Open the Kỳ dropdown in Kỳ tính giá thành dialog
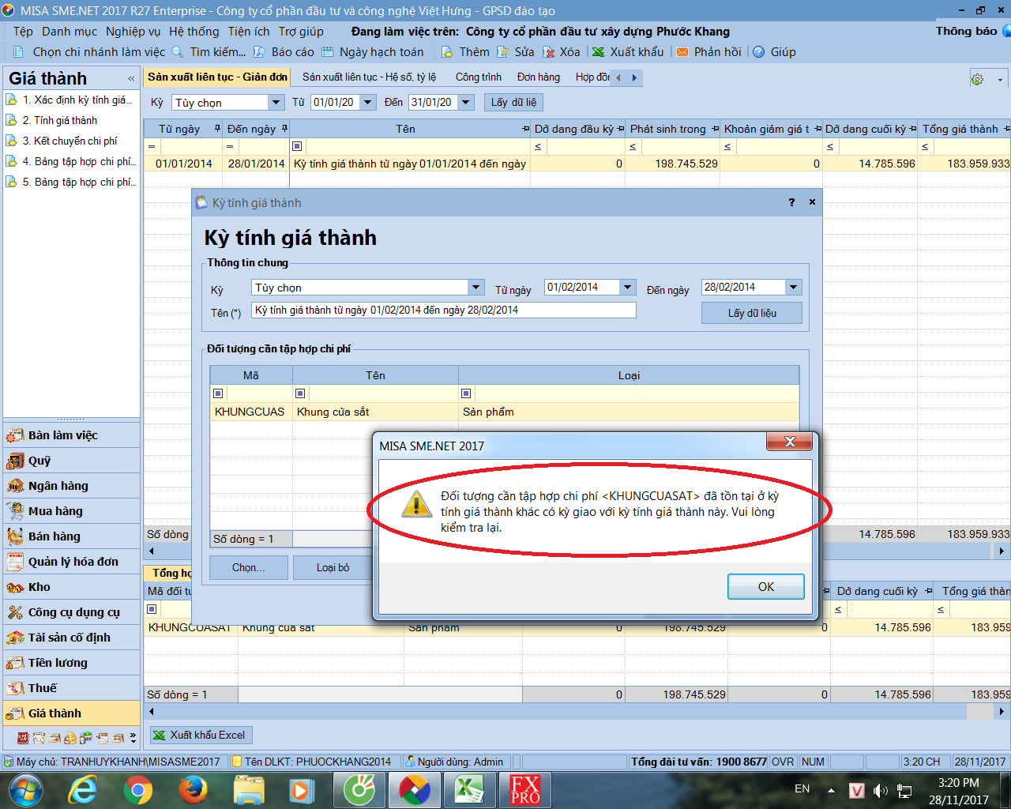 [475, 288]
